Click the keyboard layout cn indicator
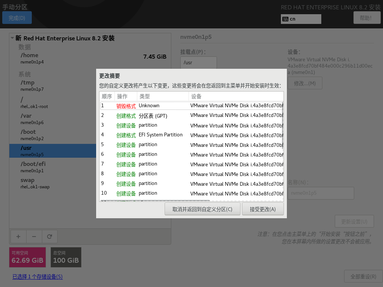This screenshot has width=383, height=287. click(x=301, y=19)
